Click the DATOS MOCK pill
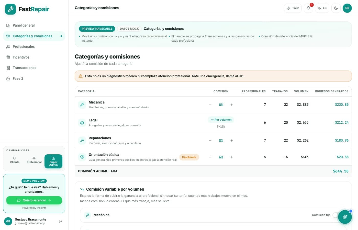The image size is (358, 230). pyautogui.click(x=129, y=29)
